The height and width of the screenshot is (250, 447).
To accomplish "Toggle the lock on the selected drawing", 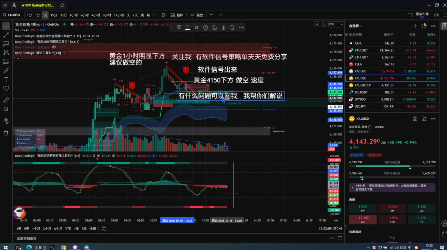I will point(214,27).
